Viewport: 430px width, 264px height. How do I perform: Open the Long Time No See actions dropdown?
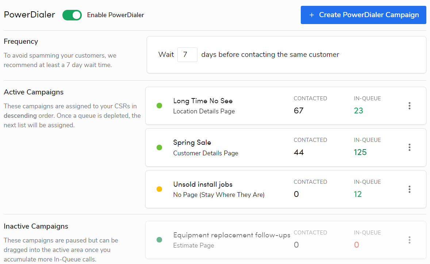pos(409,106)
